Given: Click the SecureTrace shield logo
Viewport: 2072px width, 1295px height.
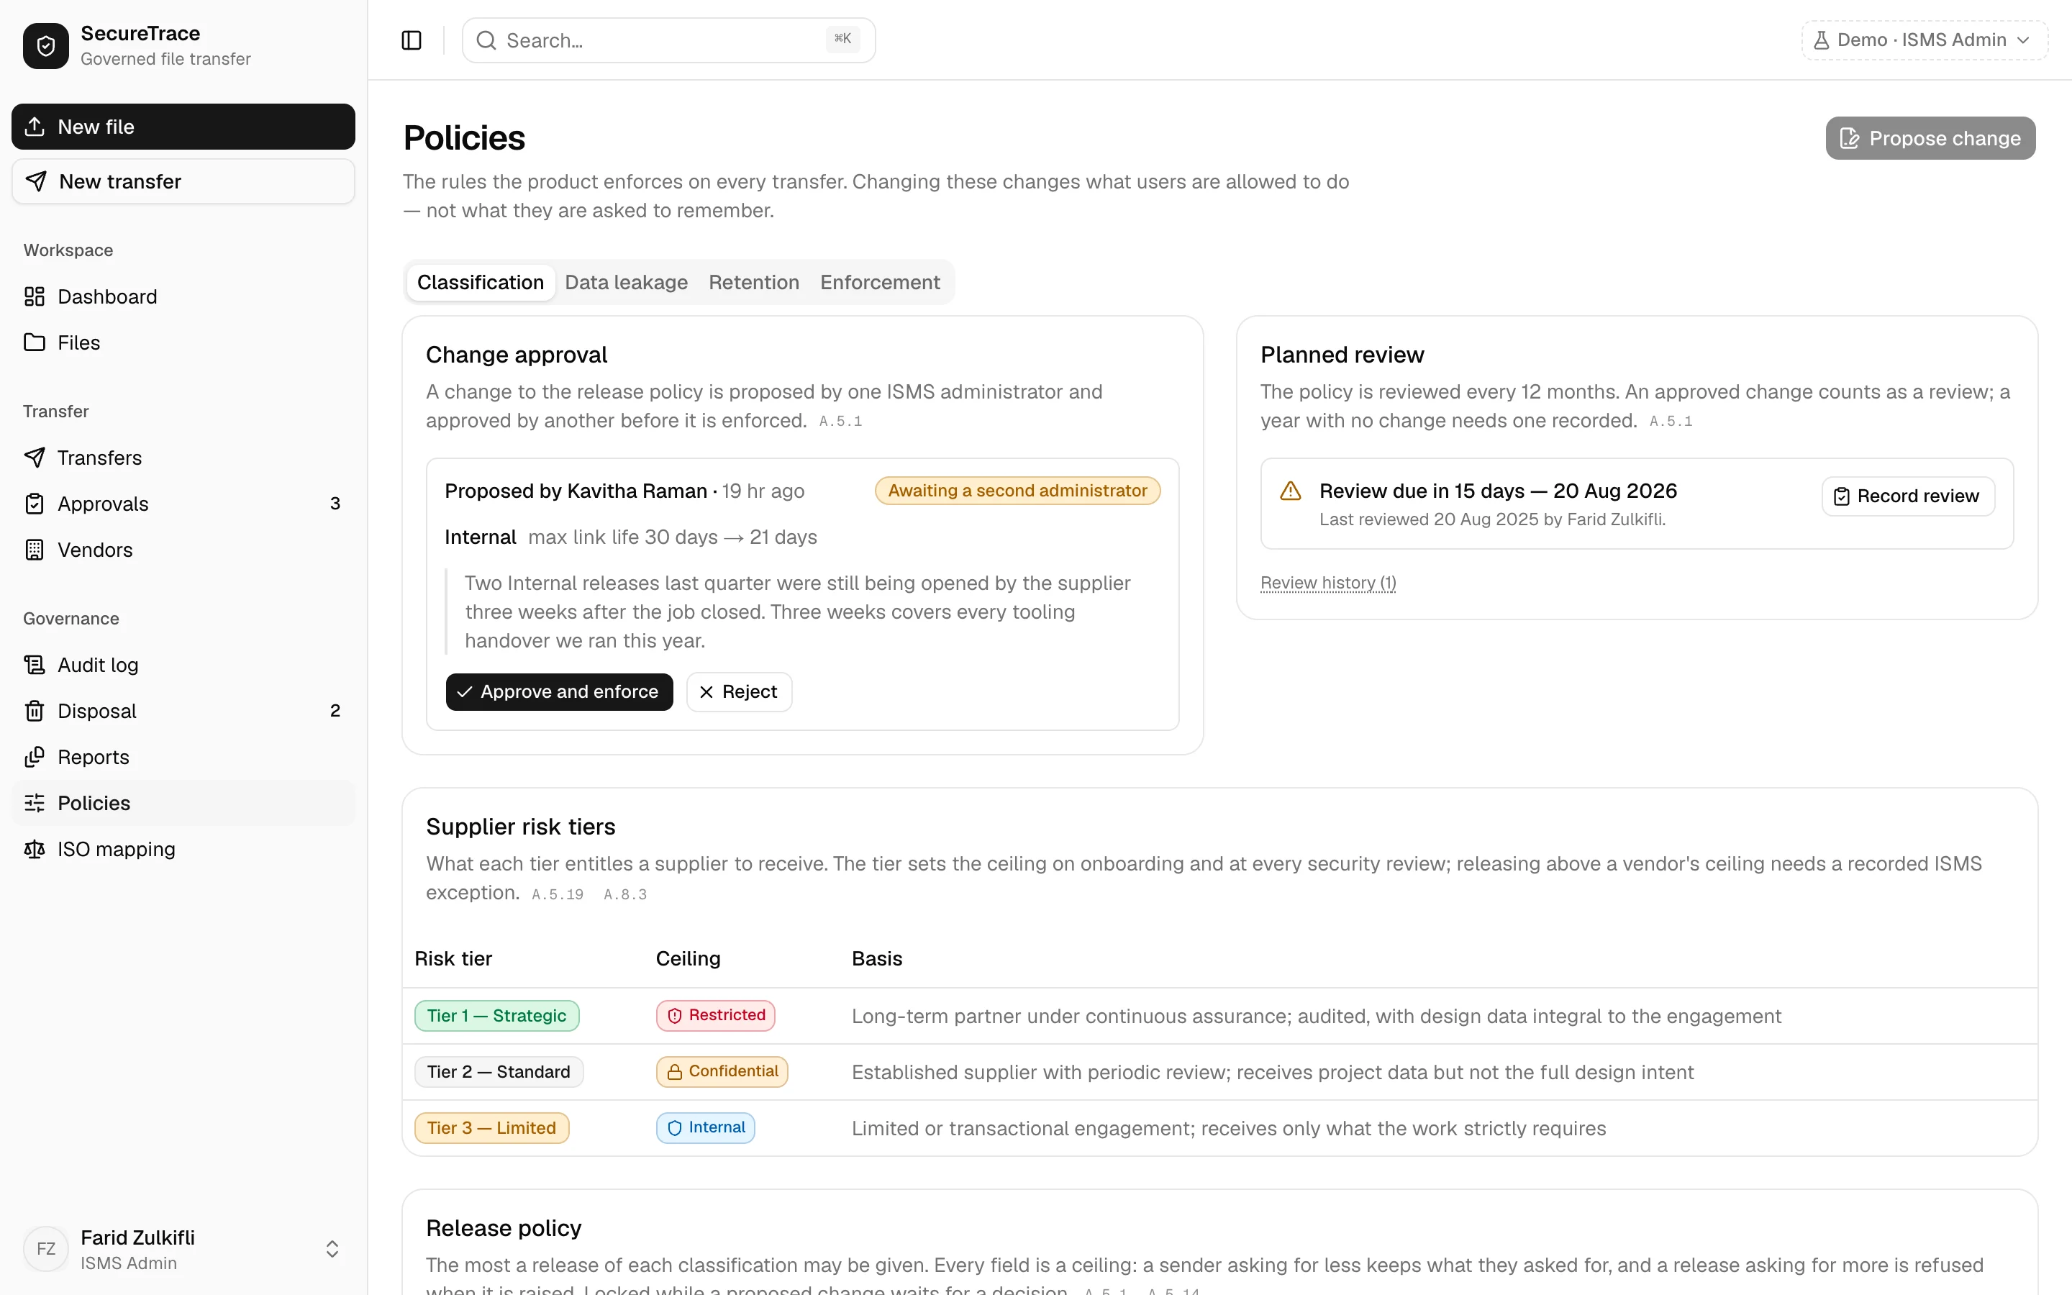Looking at the screenshot, I should pos(46,45).
